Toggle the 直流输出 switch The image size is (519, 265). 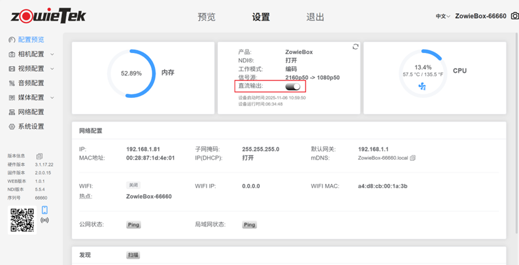coord(293,87)
